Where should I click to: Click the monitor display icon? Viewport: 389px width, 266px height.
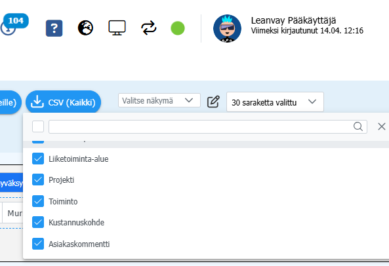(117, 28)
